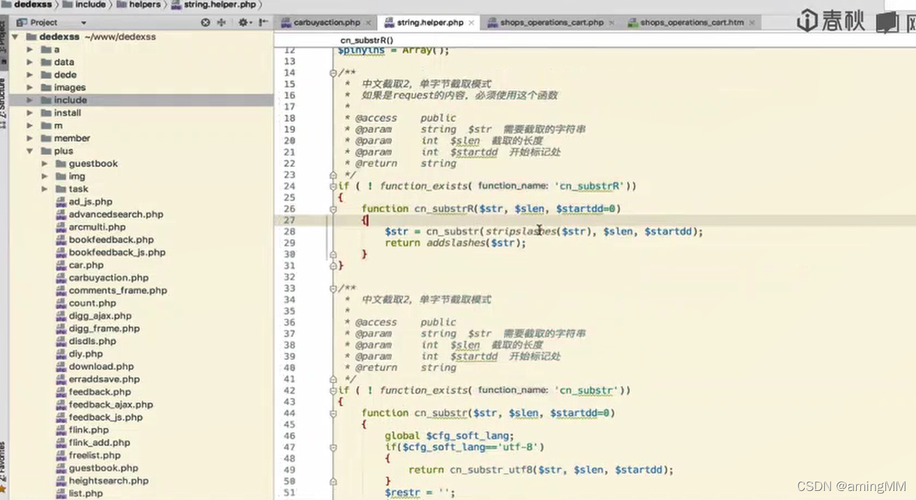
Task: Open the Project panel settings gear
Action: point(244,22)
